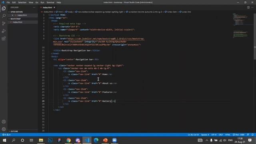The width and height of the screenshot is (256, 144).
Task: Click the feedback icon in status bar
Action: [x=248, y=135]
